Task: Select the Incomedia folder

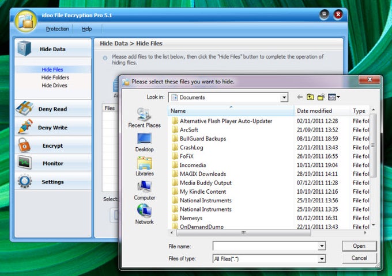Action: [193, 165]
